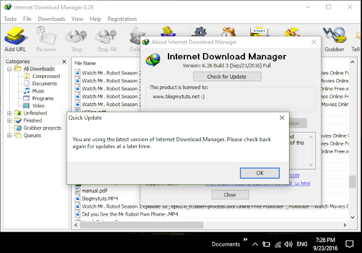Click the Delete Completed toolbar icon
This screenshot has height=253, width=362.
168,32
